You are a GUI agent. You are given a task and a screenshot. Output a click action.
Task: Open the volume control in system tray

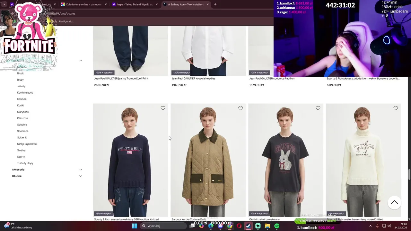(389, 226)
